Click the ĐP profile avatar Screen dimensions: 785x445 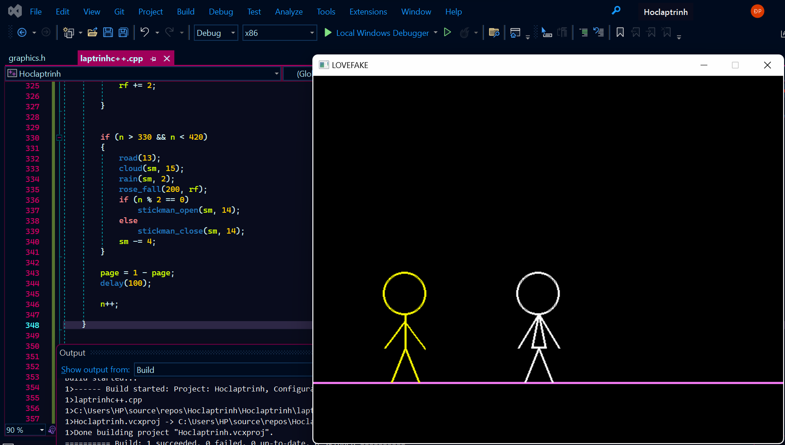757,11
